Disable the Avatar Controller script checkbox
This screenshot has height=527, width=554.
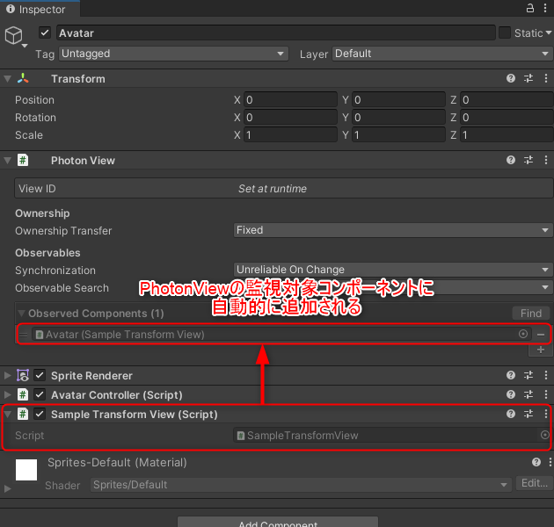40,394
